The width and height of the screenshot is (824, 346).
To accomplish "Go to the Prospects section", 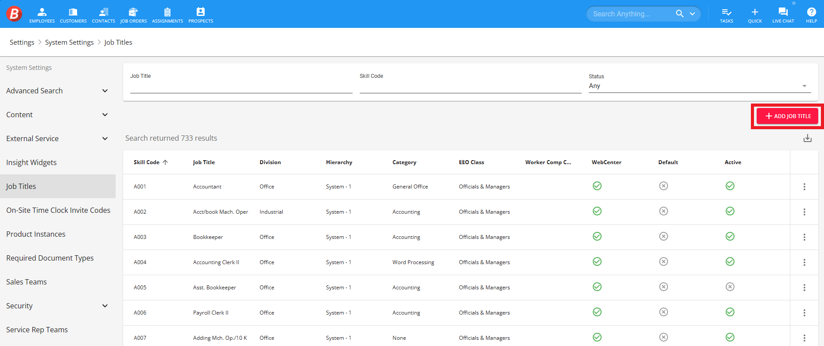I will [x=201, y=15].
